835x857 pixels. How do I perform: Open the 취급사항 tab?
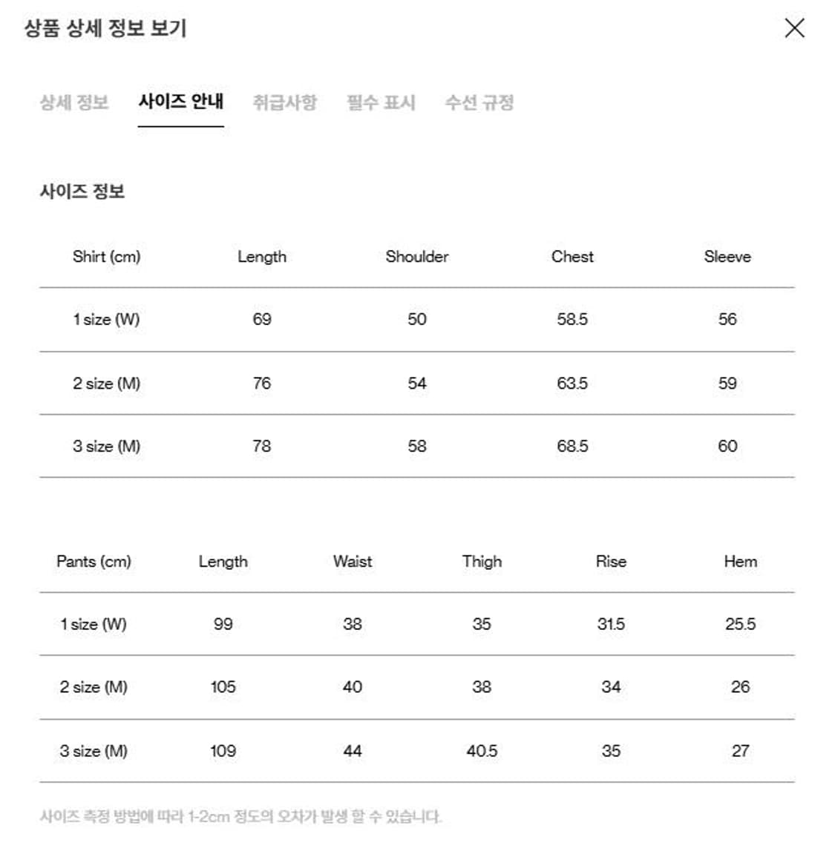click(284, 103)
